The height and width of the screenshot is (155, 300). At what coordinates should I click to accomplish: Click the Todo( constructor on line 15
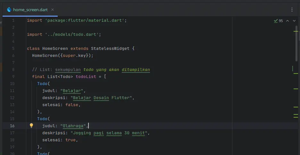(x=44, y=119)
